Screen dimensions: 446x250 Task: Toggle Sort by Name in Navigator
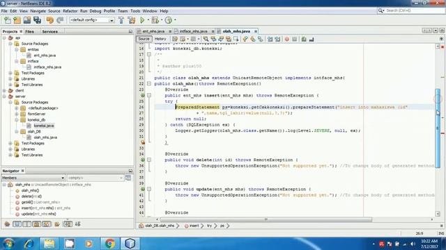[x=68, y=224]
